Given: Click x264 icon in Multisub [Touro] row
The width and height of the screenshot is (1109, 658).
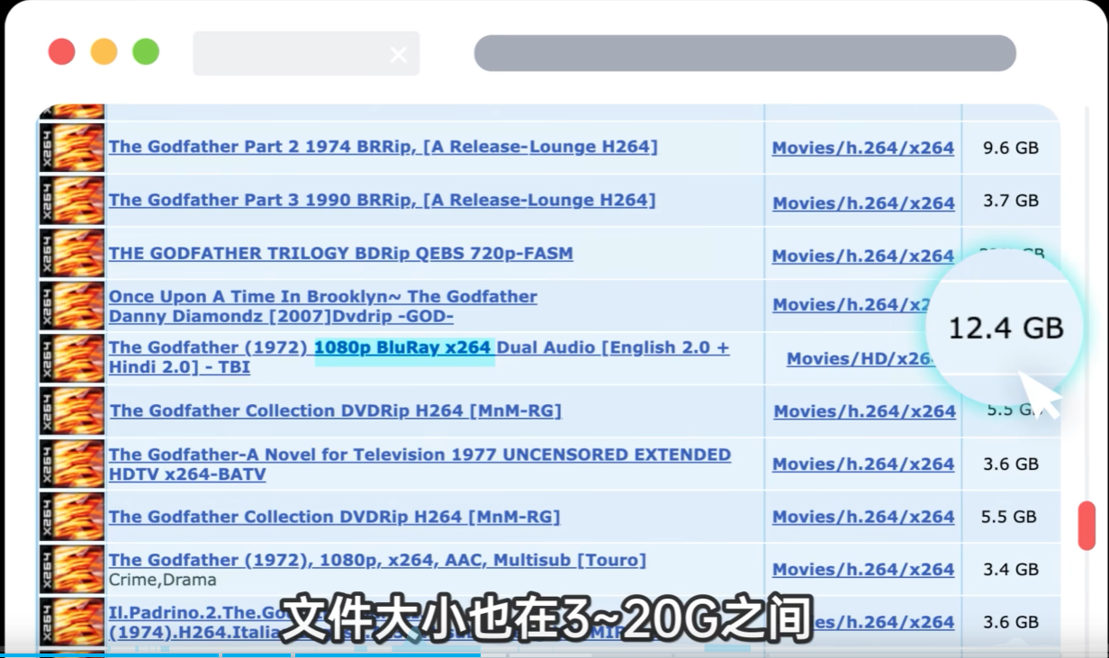Looking at the screenshot, I should [72, 569].
